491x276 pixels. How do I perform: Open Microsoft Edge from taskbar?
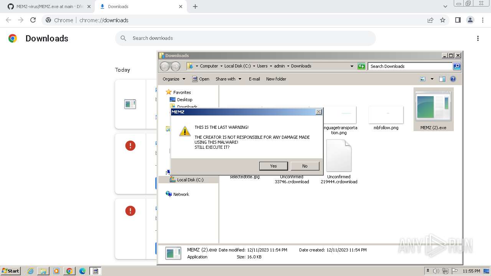coord(82,271)
